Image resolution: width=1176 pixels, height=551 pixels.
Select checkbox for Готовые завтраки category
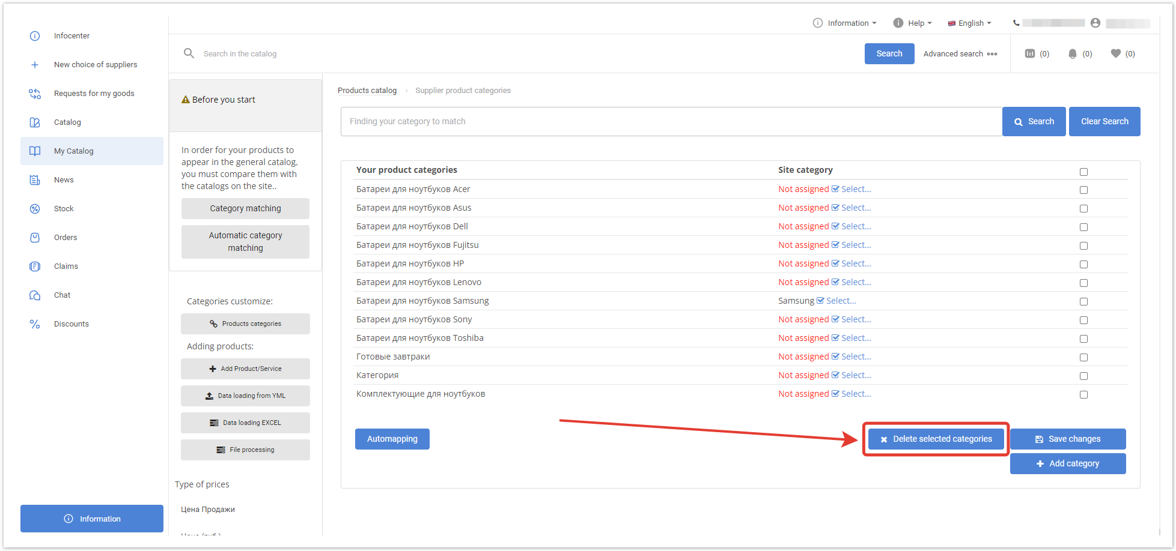pyautogui.click(x=1083, y=358)
